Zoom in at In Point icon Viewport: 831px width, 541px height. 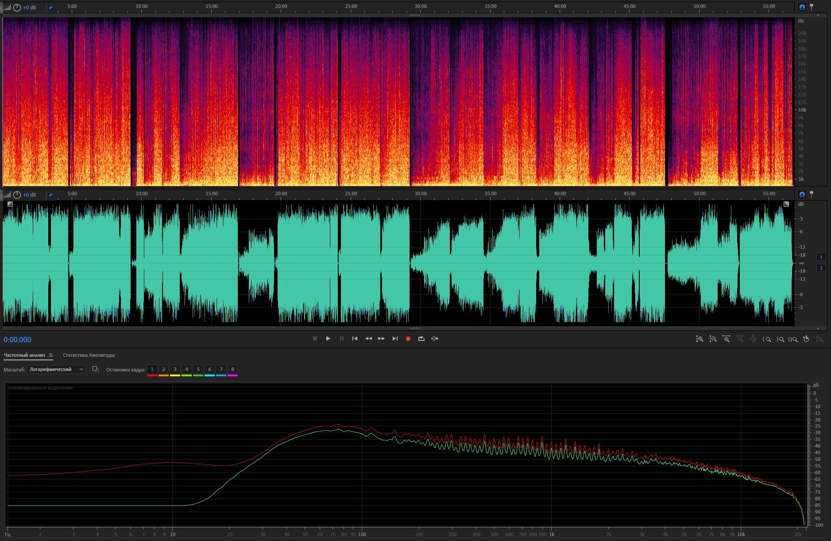pyautogui.click(x=766, y=339)
